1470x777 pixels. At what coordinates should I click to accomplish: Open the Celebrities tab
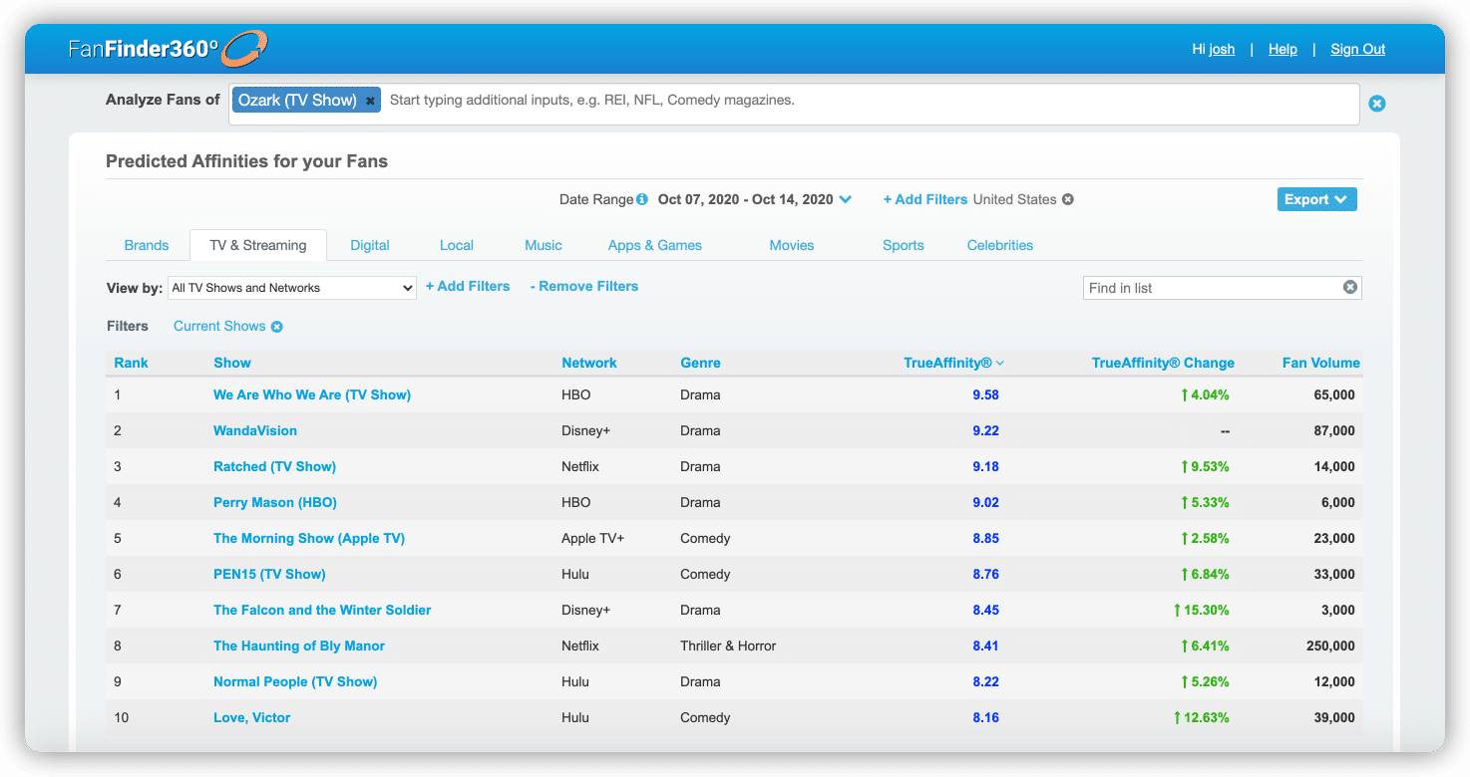pos(1000,245)
